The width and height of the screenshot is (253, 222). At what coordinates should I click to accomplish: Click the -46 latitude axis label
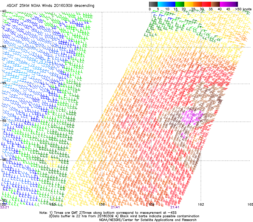3,121
